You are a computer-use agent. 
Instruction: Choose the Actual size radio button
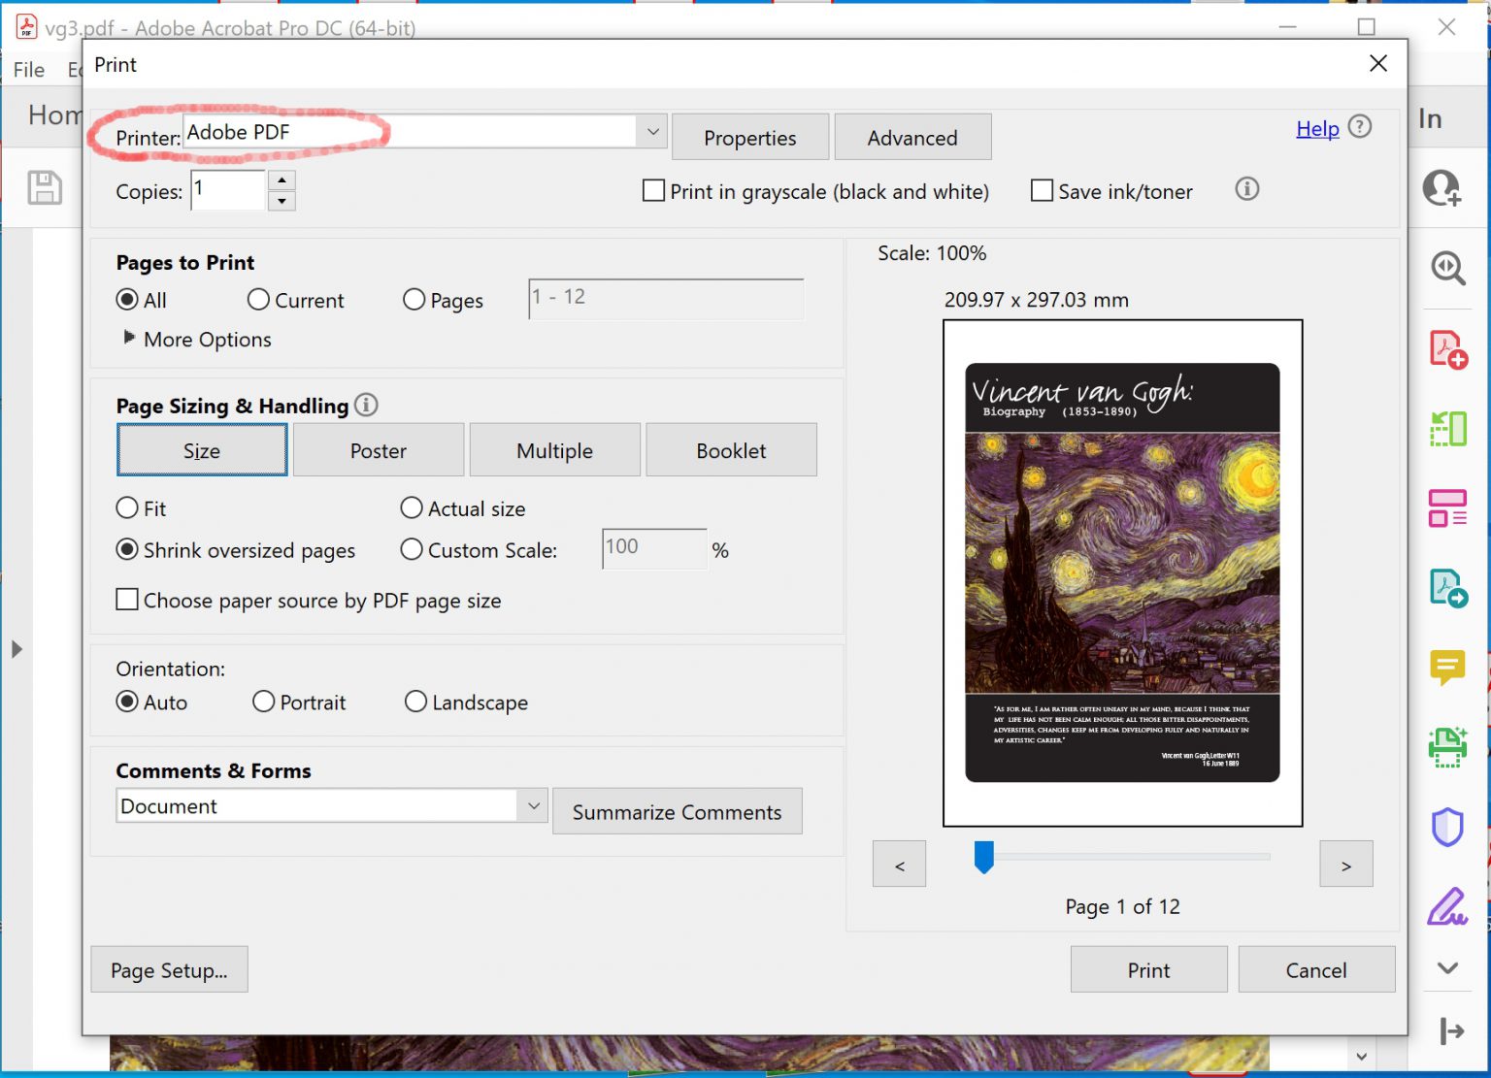tap(411, 507)
